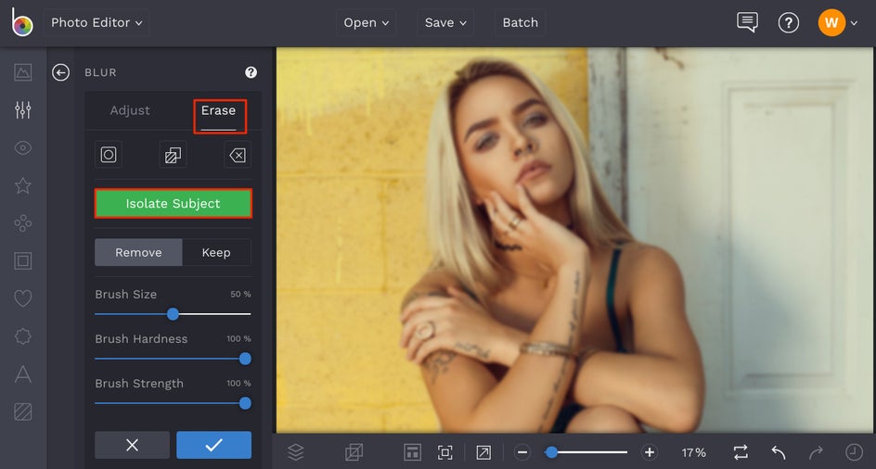Open the Overlays heart icon
The width and height of the screenshot is (876, 469).
[x=23, y=298]
